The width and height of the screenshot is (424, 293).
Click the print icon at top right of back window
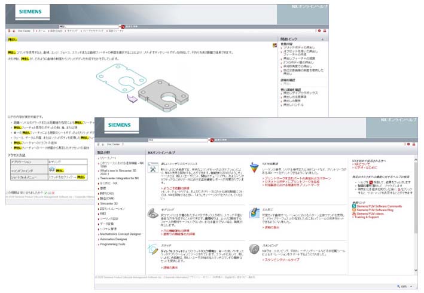point(325,31)
